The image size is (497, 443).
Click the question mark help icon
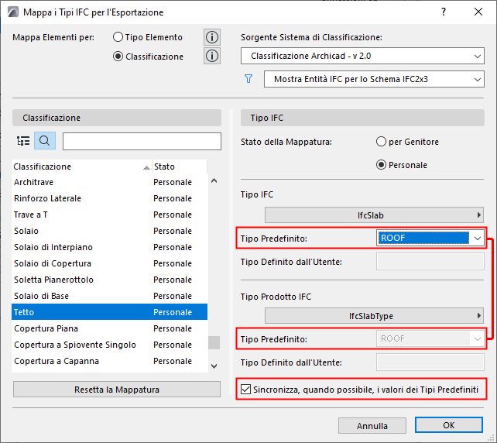pos(444,12)
